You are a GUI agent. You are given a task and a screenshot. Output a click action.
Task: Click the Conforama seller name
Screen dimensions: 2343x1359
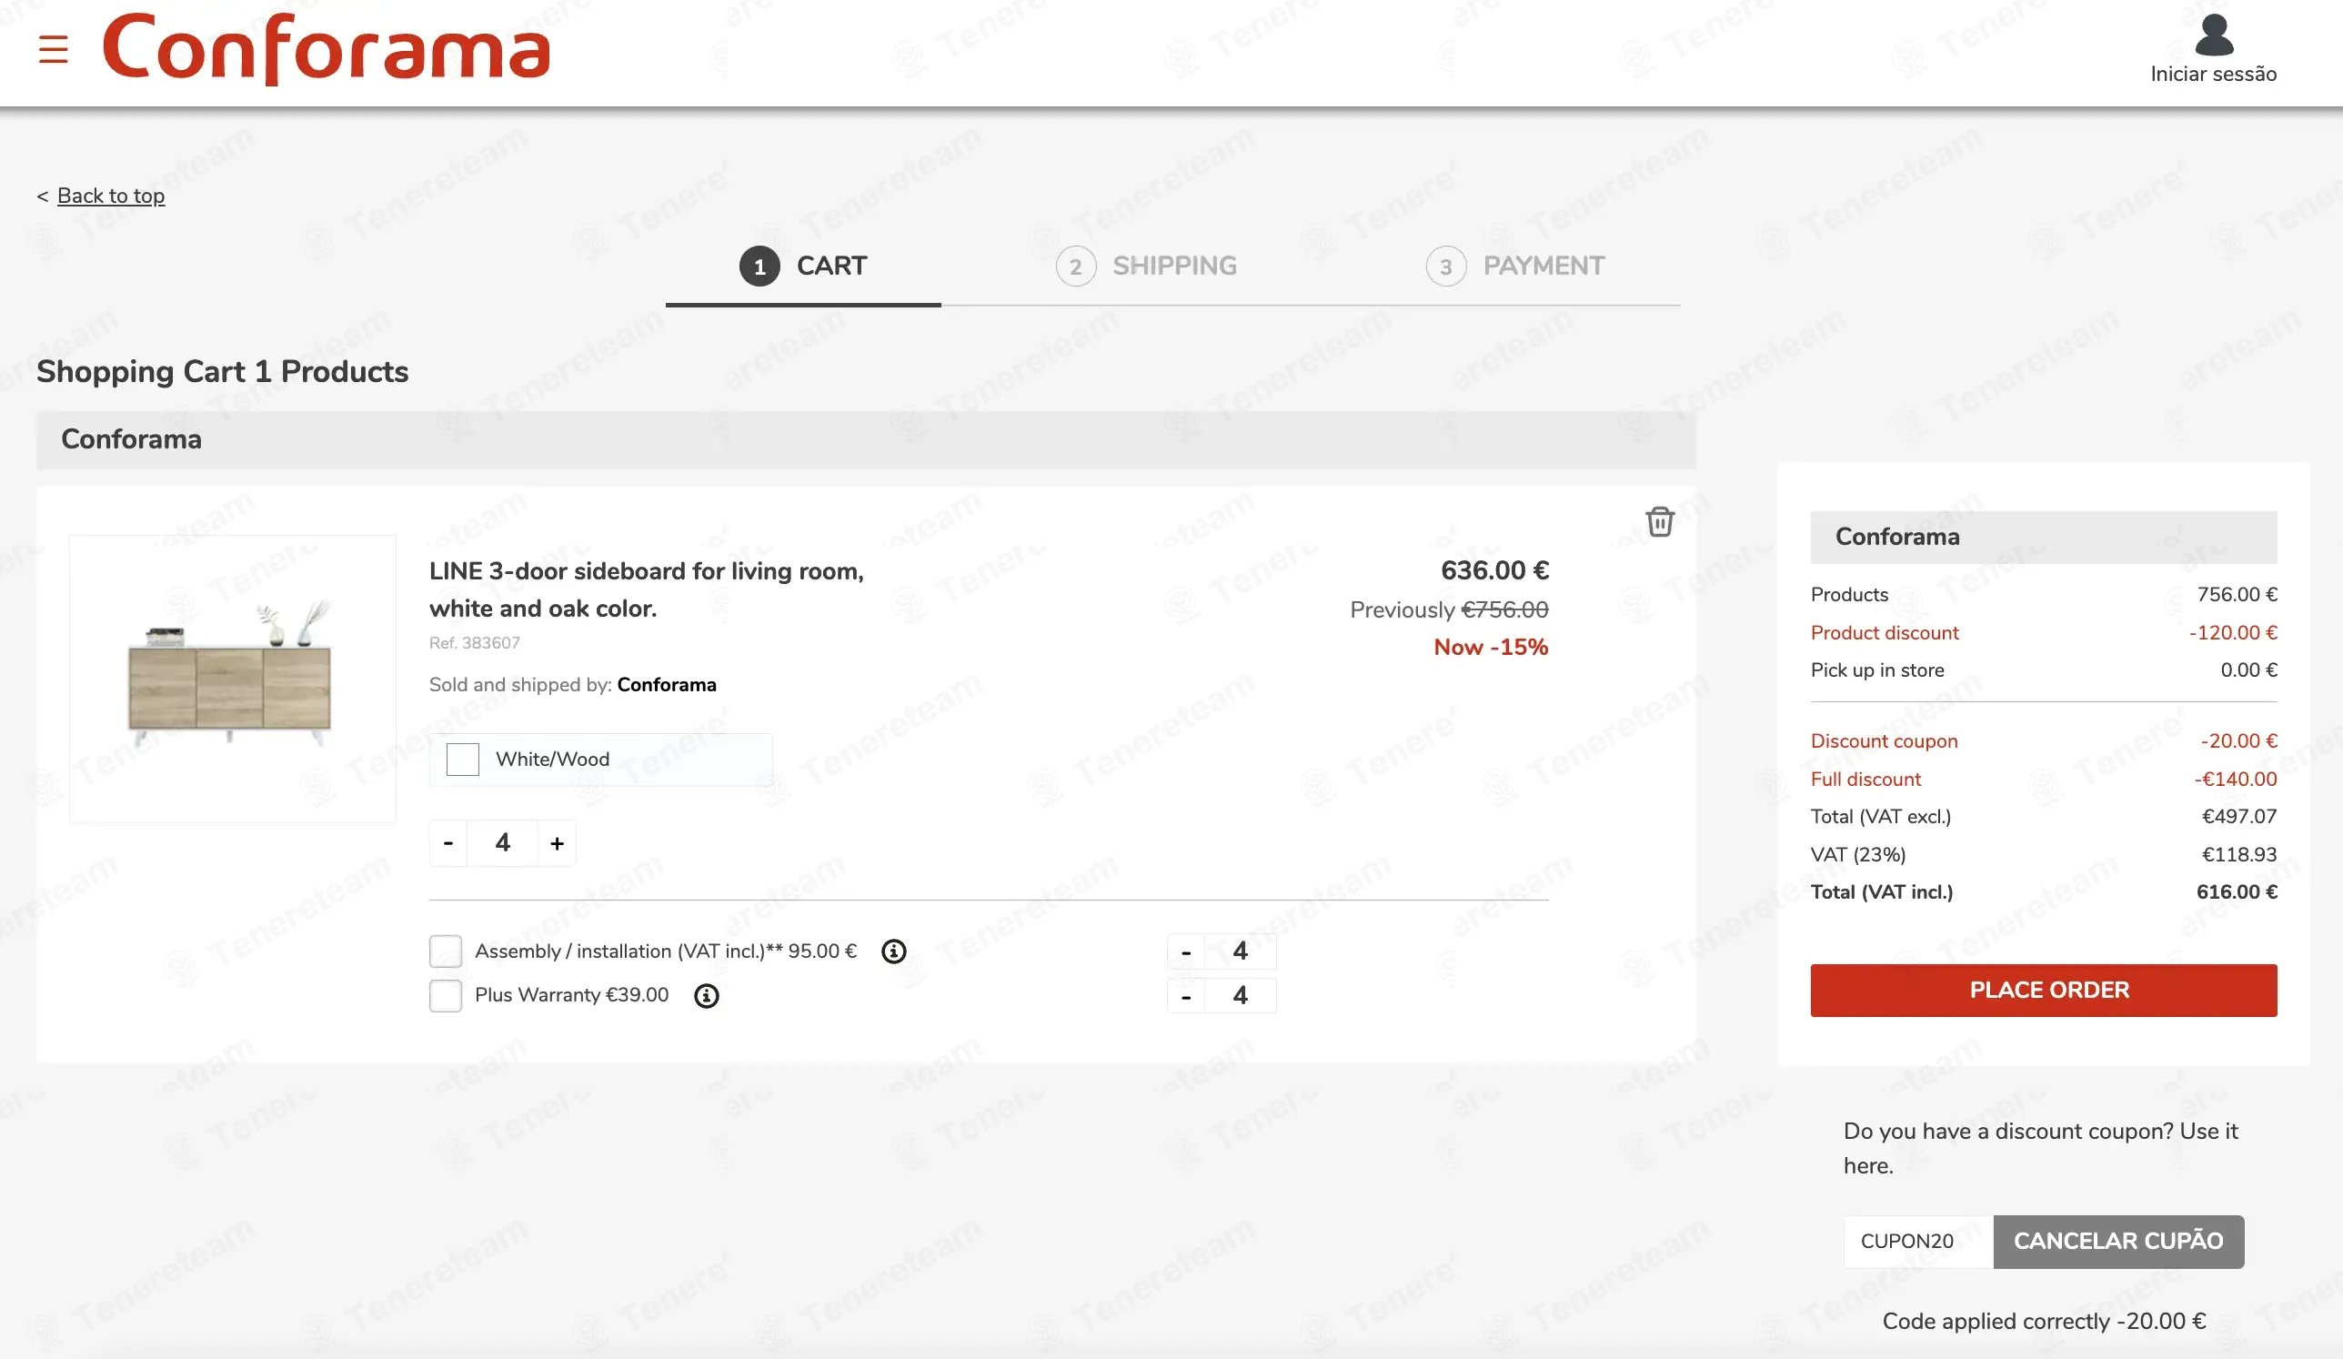point(667,685)
